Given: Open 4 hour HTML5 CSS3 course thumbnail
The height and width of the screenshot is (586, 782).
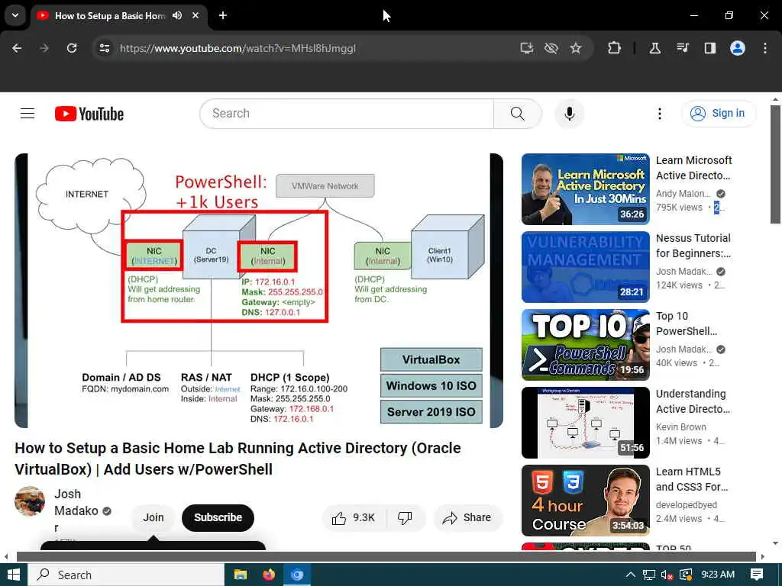Looking at the screenshot, I should (586, 501).
